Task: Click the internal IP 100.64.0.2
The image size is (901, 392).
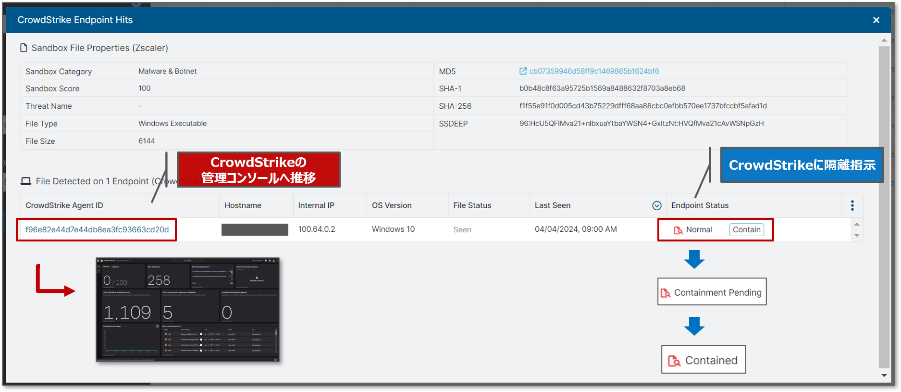Action: coord(317,229)
